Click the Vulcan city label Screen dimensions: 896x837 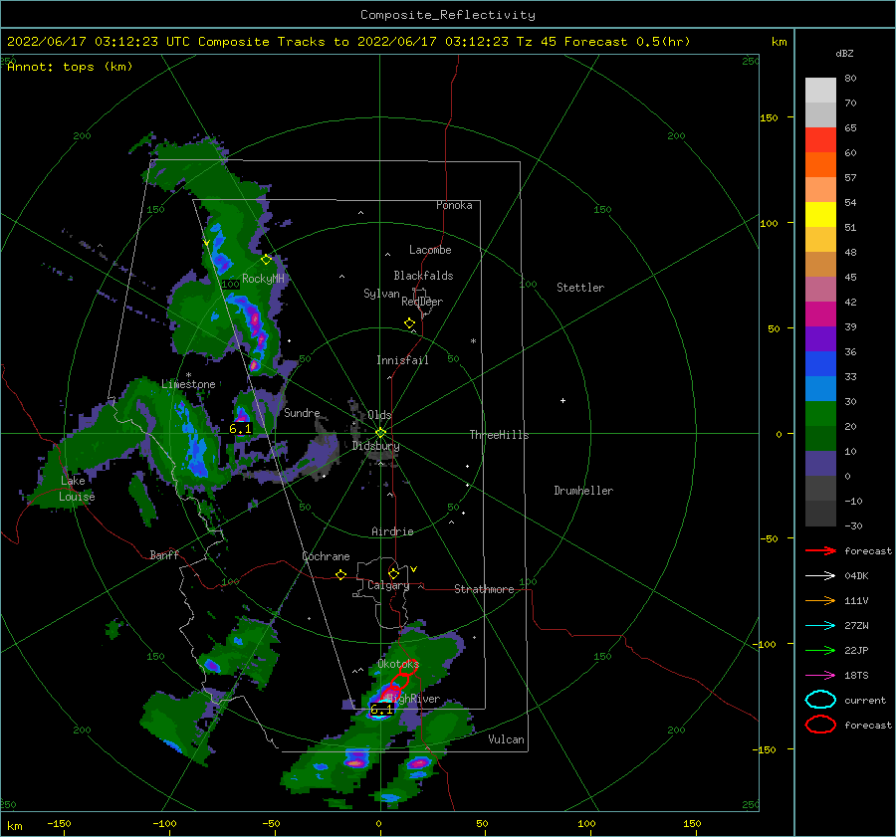pos(507,739)
